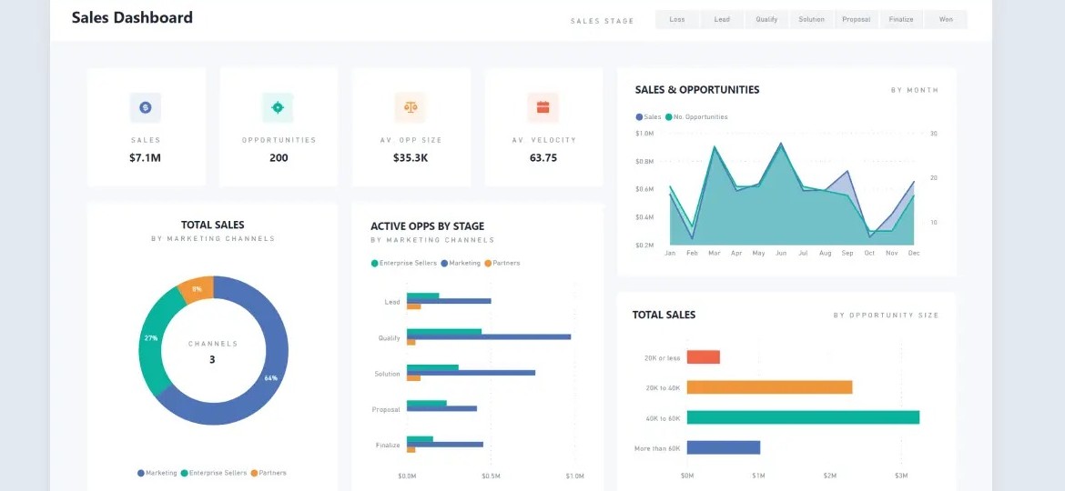The width and height of the screenshot is (1065, 491).
Task: Click the 40K to 60K green bar
Action: [x=802, y=417]
